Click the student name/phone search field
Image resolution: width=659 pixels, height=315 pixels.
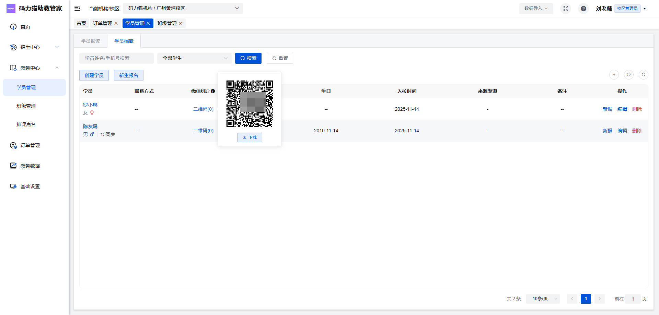pyautogui.click(x=116, y=58)
